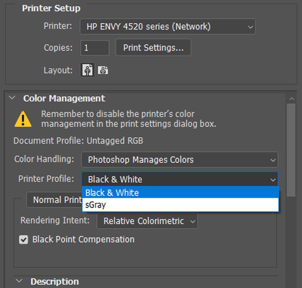Click the Copies number field
Screen dimensions: 302x288
[94, 48]
